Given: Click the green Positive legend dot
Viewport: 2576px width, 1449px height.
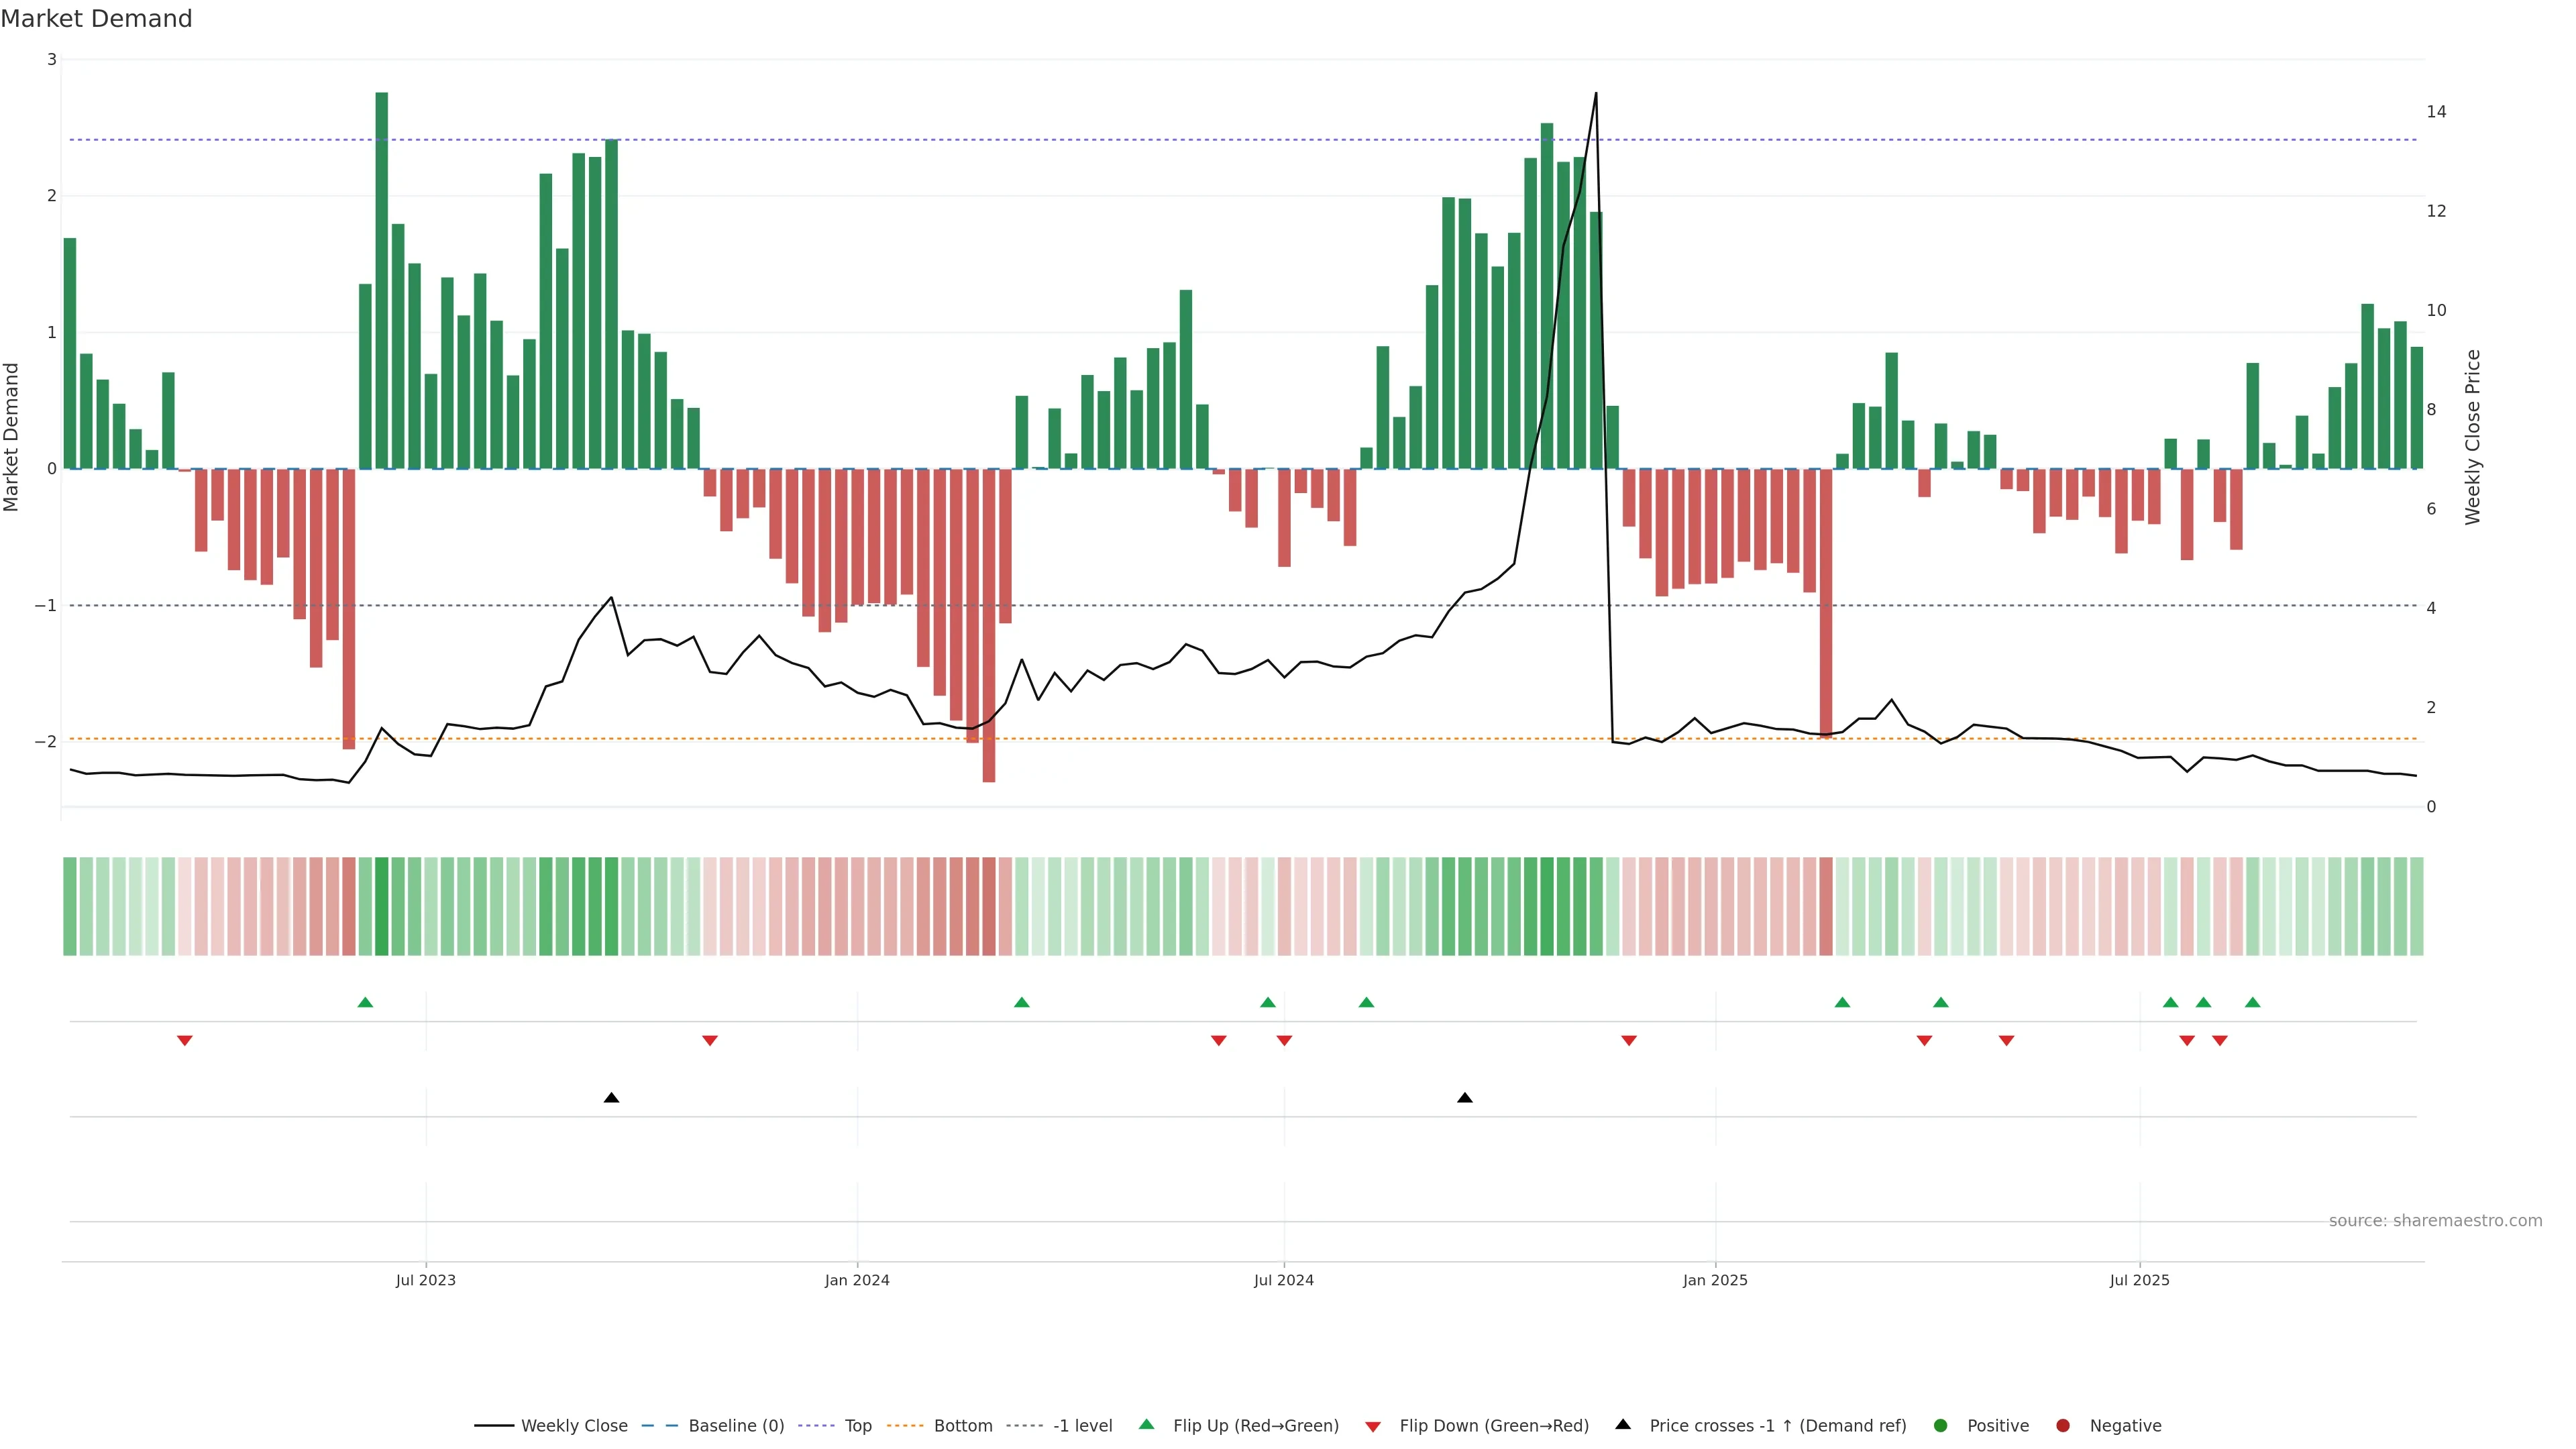Looking at the screenshot, I should point(1941,1425).
